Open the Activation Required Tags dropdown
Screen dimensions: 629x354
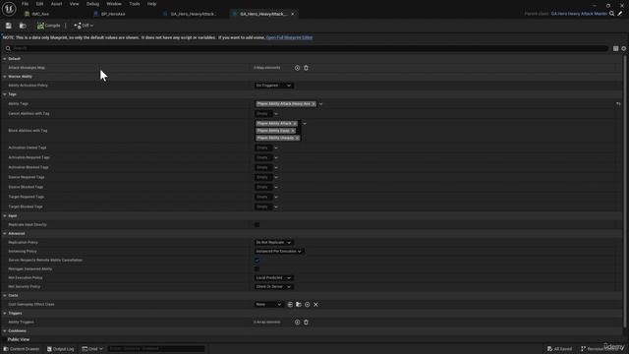tap(276, 157)
